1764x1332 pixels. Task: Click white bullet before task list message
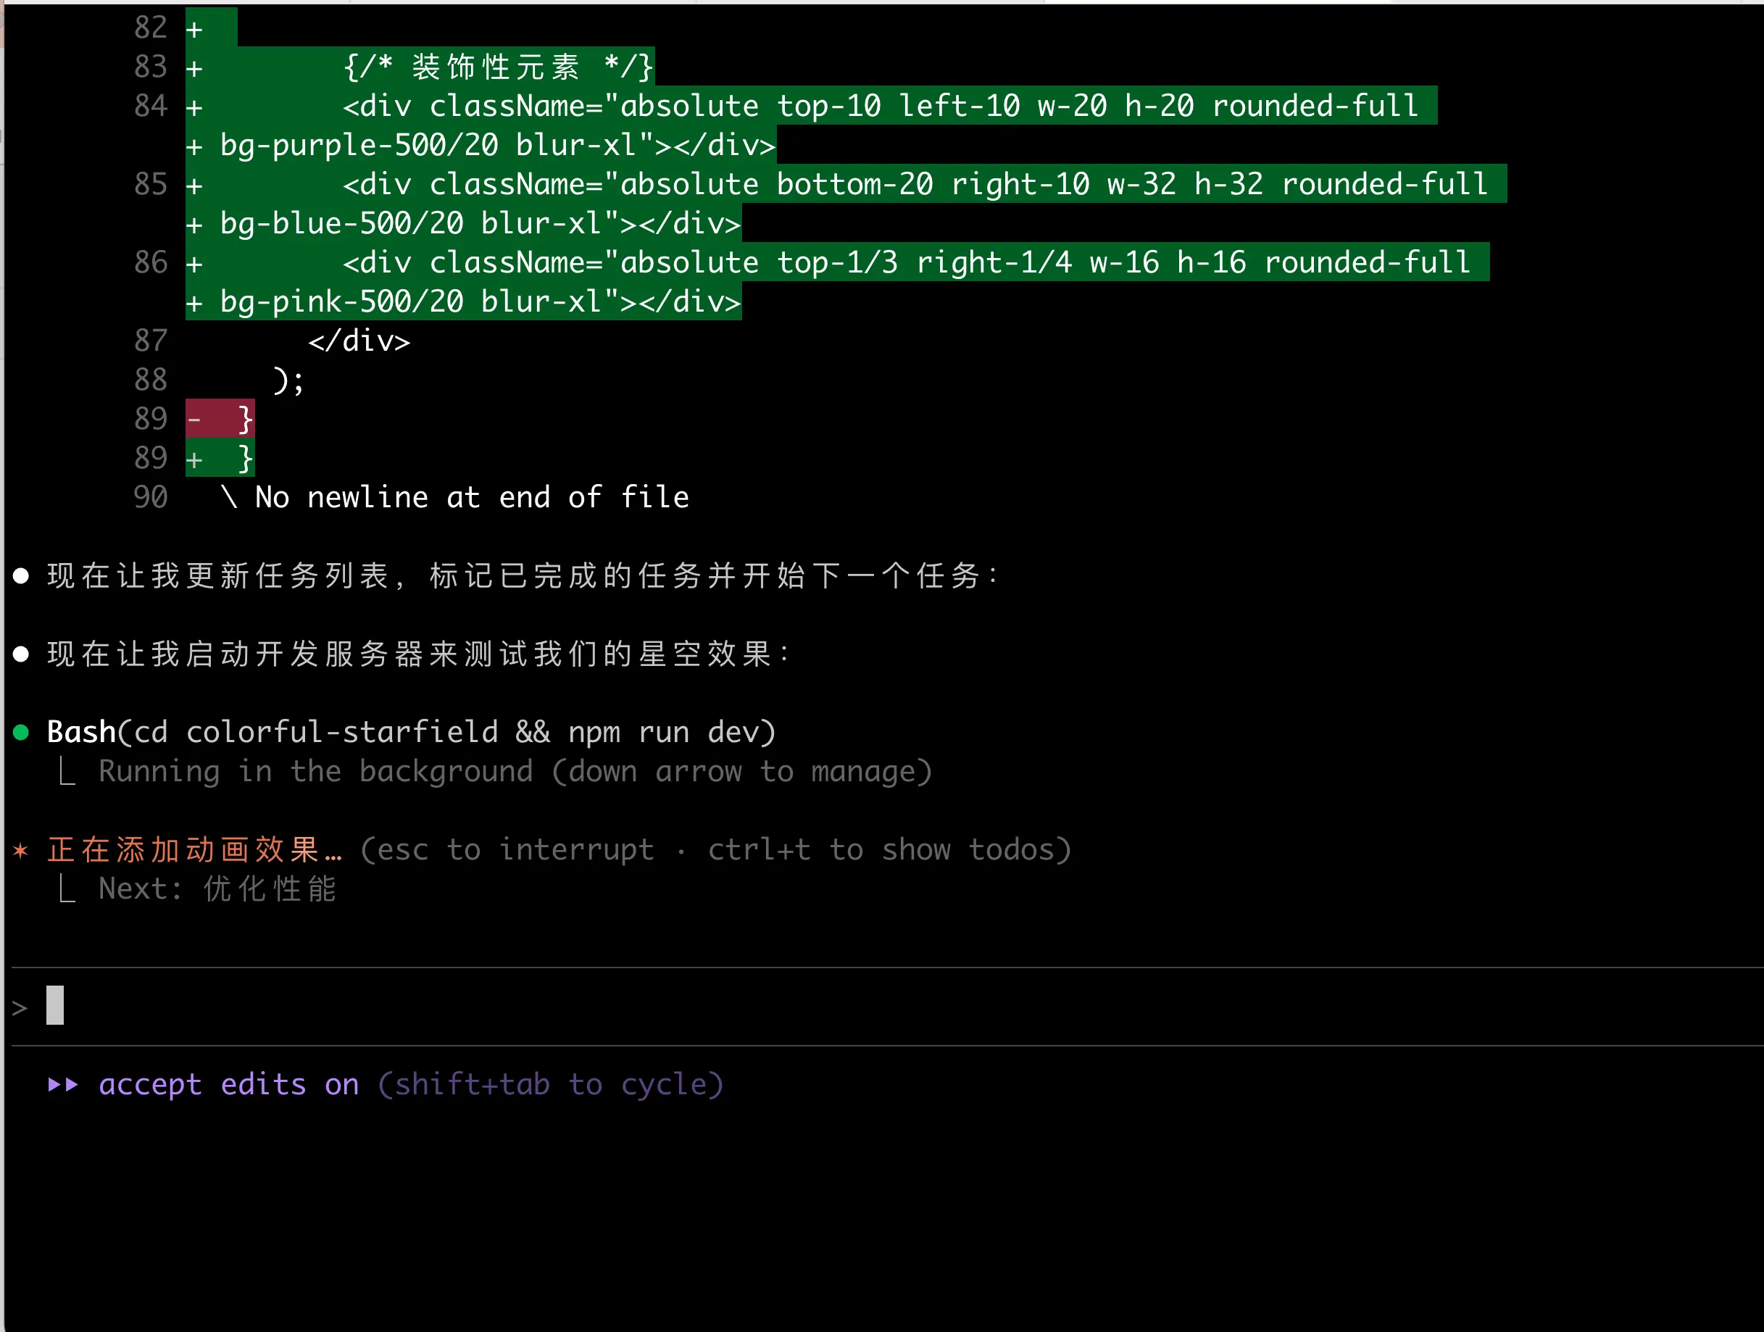coord(22,576)
